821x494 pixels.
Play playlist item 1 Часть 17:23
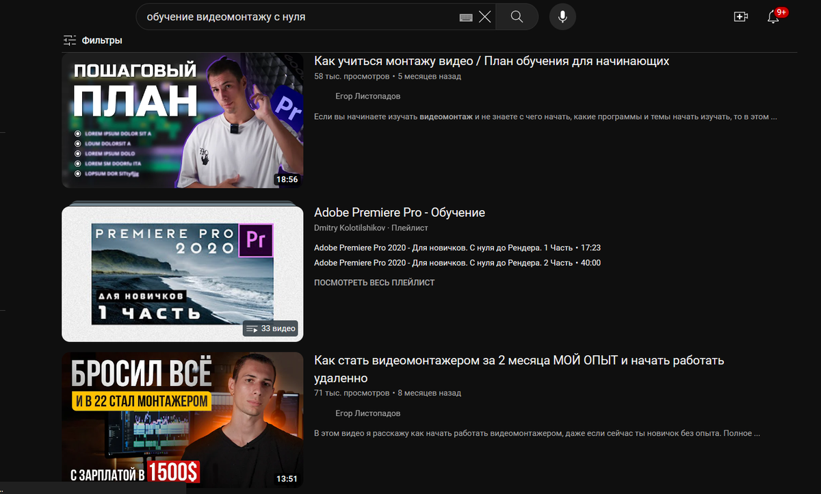tap(457, 248)
